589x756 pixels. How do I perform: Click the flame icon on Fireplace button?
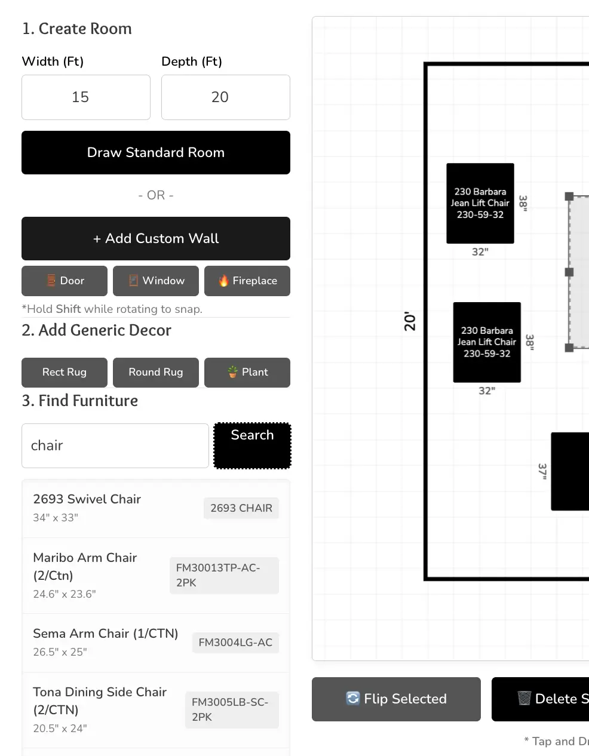223,281
